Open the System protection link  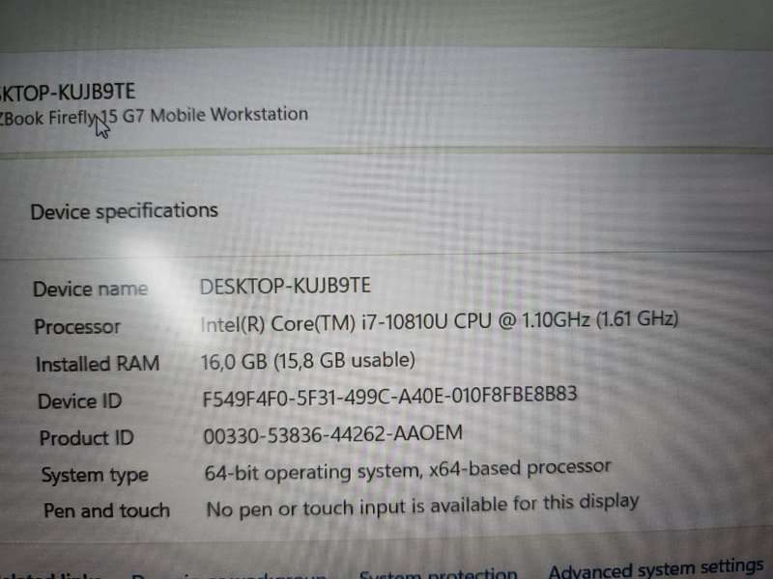coord(439,574)
